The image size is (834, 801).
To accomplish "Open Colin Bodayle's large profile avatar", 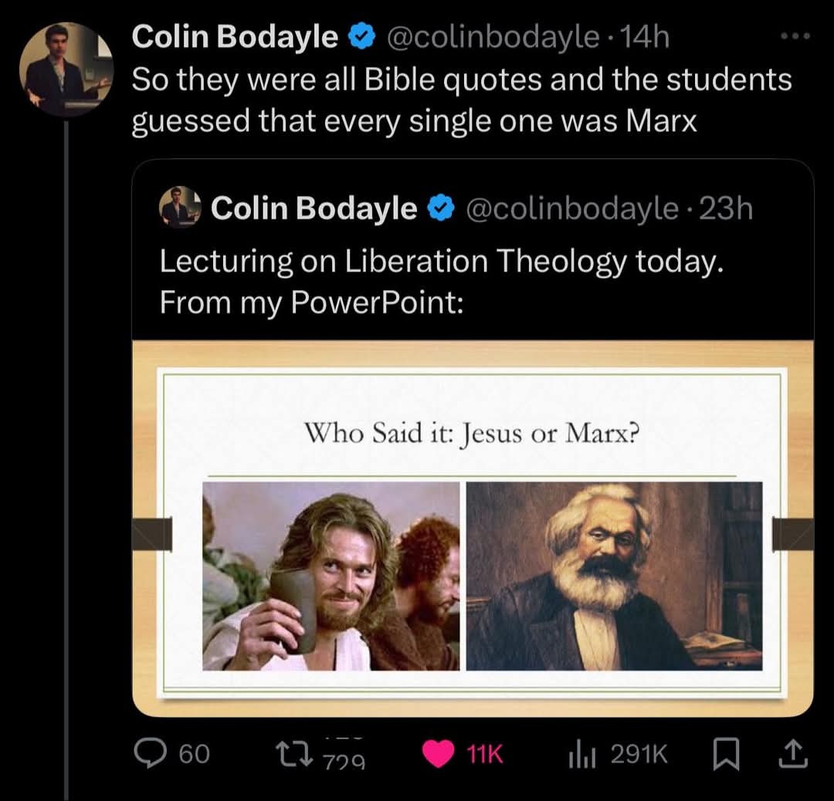I will coord(66,69).
